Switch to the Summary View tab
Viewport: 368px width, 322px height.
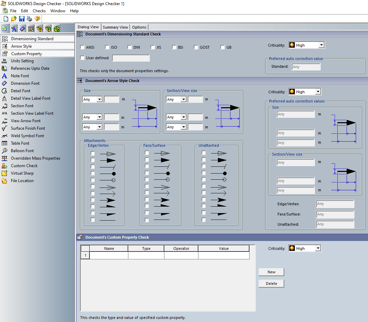tap(115, 27)
